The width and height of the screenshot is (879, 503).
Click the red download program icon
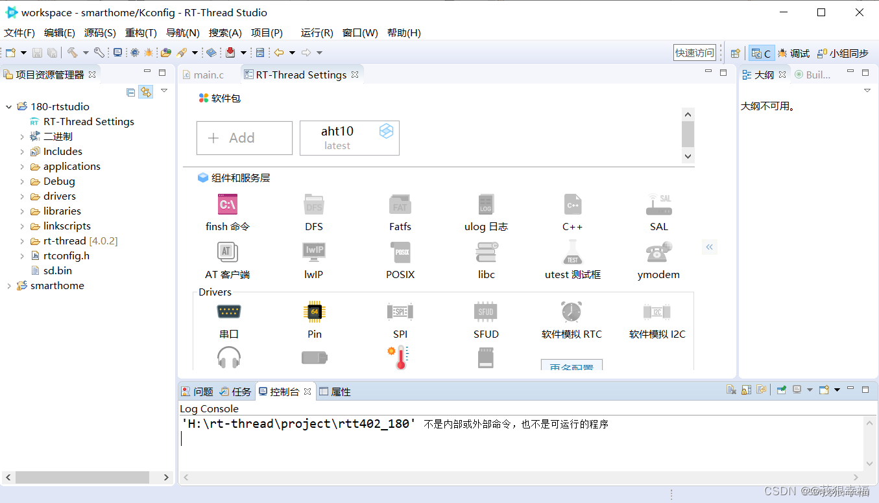coord(230,53)
